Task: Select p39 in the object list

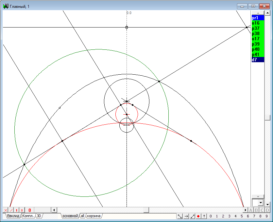Action: click(x=258, y=44)
